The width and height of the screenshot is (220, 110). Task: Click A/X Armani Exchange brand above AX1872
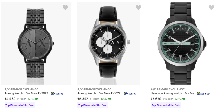(x=94, y=89)
